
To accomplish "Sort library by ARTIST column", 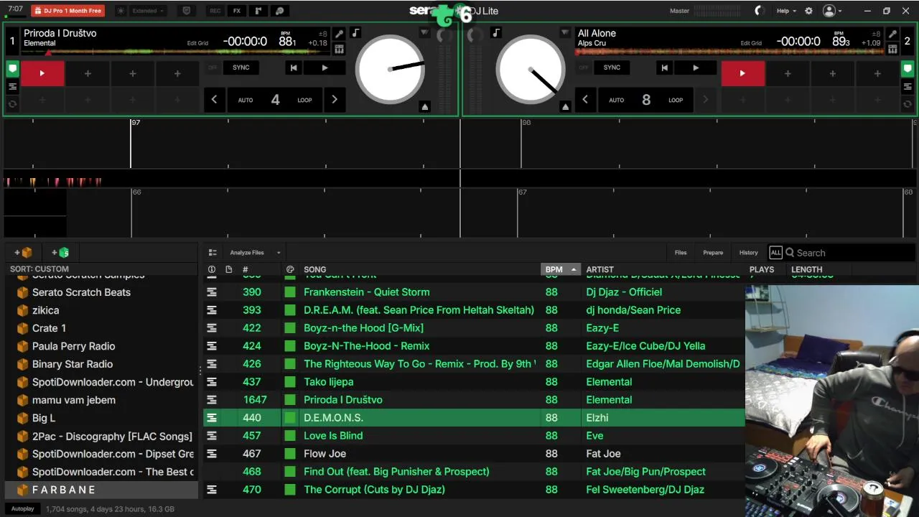I will (600, 269).
